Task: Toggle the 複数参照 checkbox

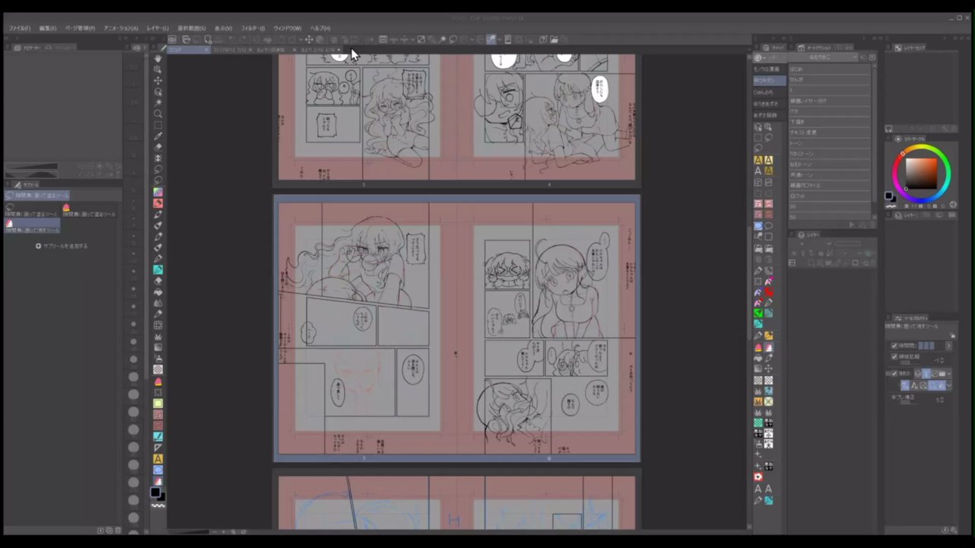Action: tap(894, 374)
